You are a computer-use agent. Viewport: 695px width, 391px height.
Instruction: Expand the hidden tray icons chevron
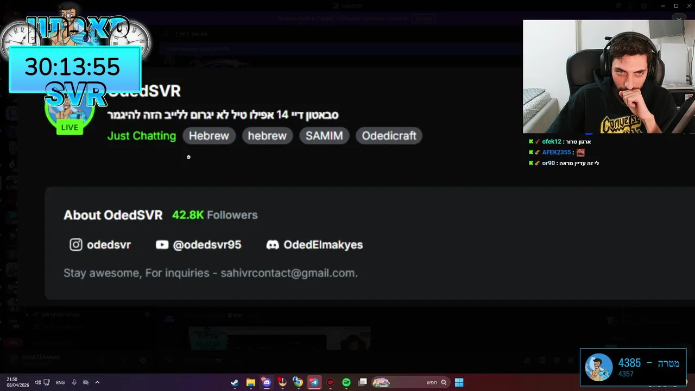(x=97, y=382)
